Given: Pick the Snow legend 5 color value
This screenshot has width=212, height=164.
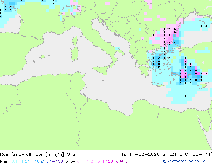Looking at the screenshot, I should point(99,161).
